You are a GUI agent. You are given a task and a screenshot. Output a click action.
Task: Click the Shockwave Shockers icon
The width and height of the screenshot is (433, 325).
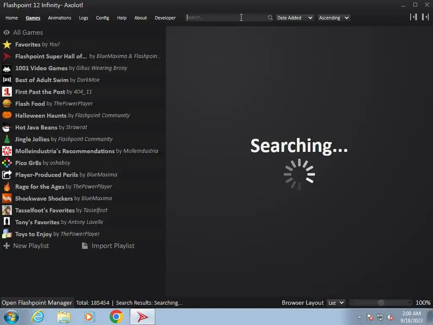pos(7,198)
